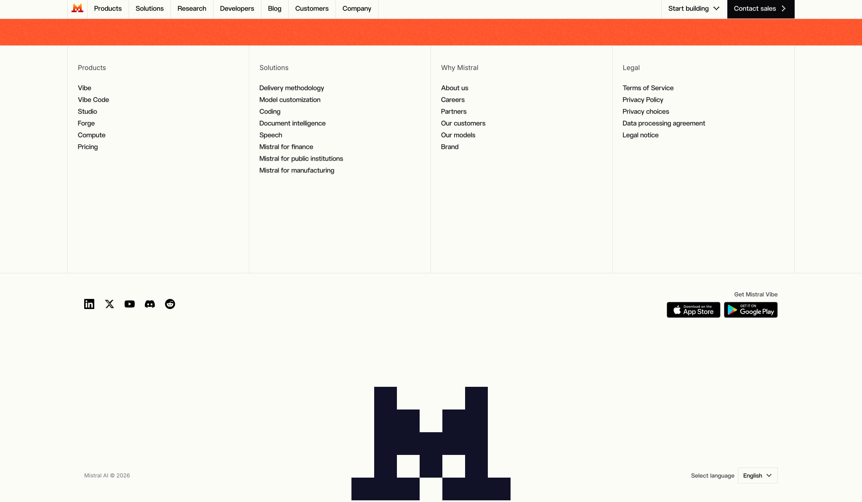Viewport: 862px width, 502px height.
Task: Open the Solutions nav menu
Action: 149,9
